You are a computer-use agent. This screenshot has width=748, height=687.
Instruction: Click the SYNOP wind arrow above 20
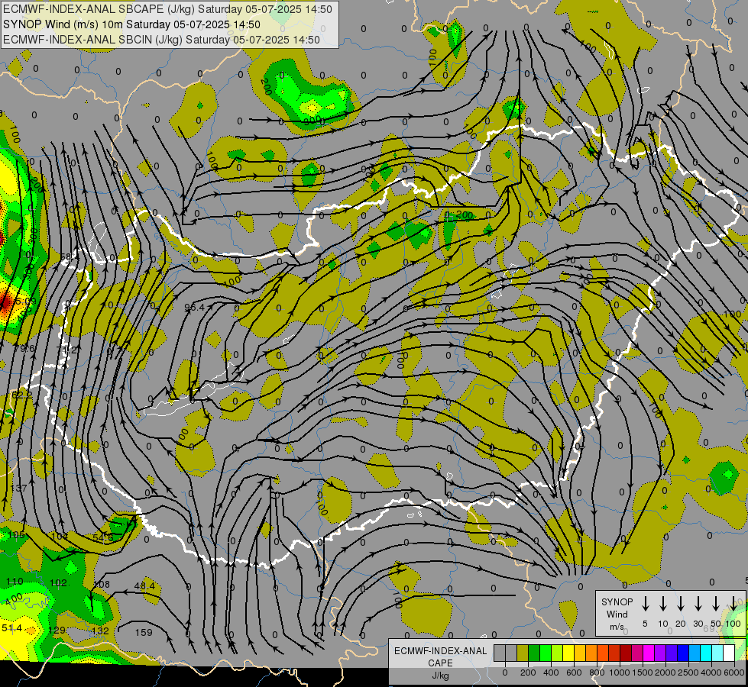pos(681,603)
